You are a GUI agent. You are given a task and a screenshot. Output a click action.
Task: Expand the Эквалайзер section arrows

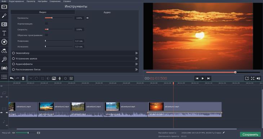[137, 53]
